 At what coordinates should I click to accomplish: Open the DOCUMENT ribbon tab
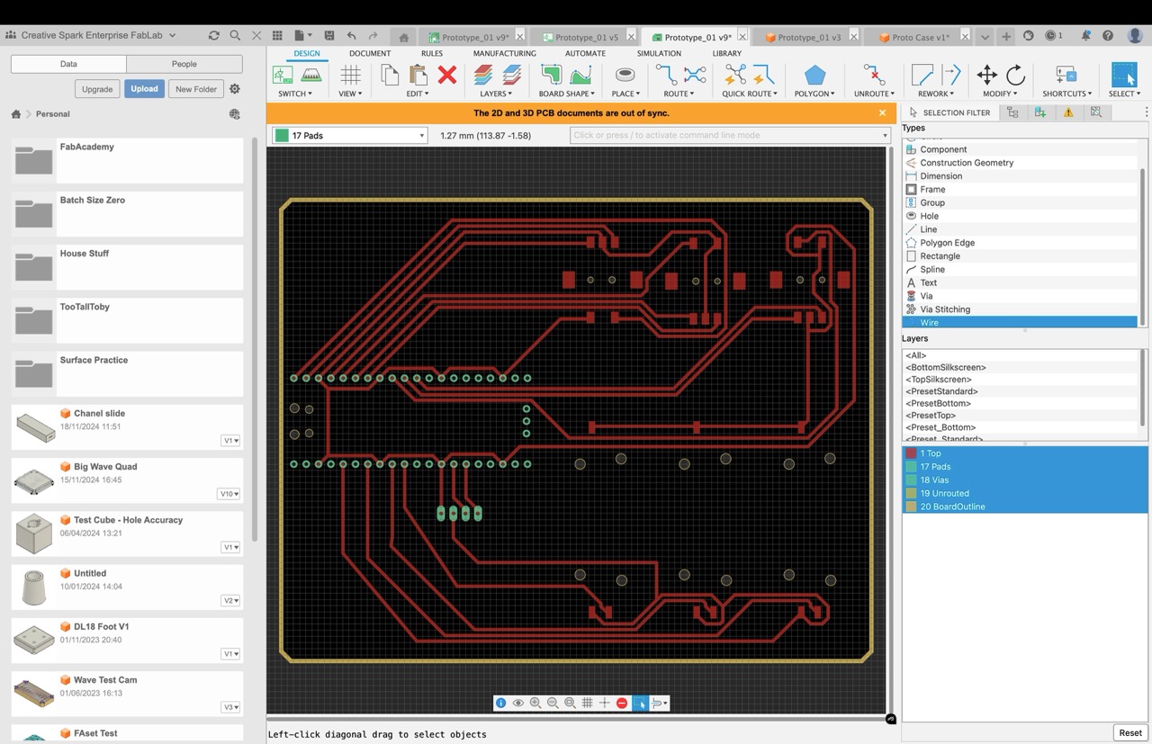pos(370,53)
